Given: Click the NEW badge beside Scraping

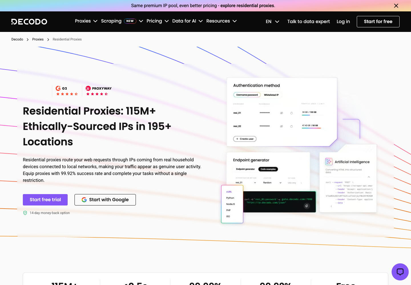Looking at the screenshot, I should click(x=130, y=21).
